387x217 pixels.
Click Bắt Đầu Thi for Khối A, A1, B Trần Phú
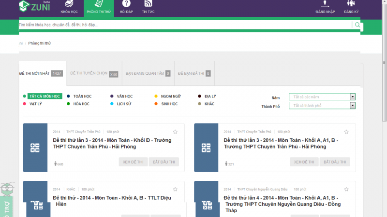point(335,162)
